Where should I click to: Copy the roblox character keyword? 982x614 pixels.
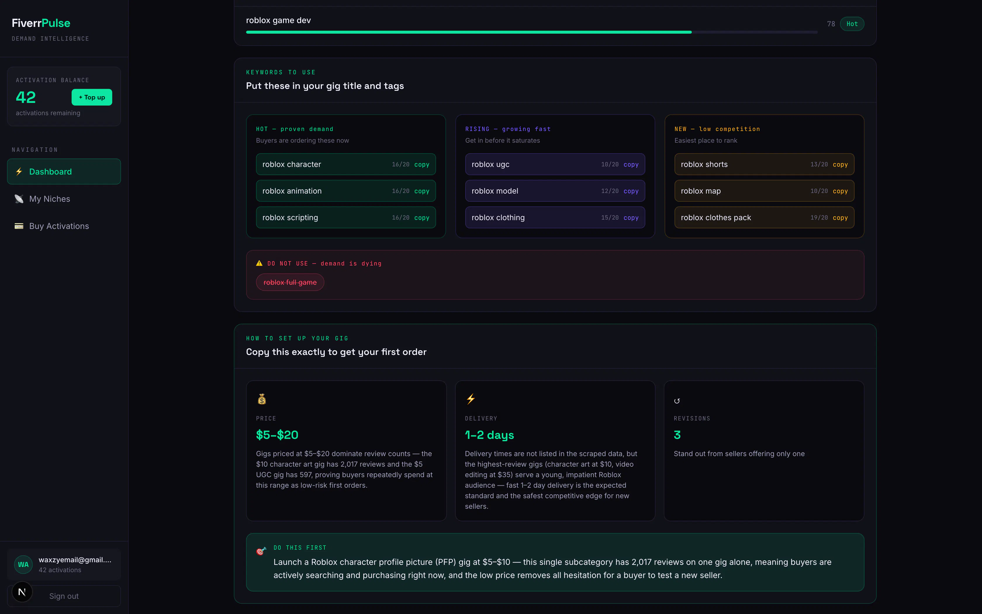point(422,164)
